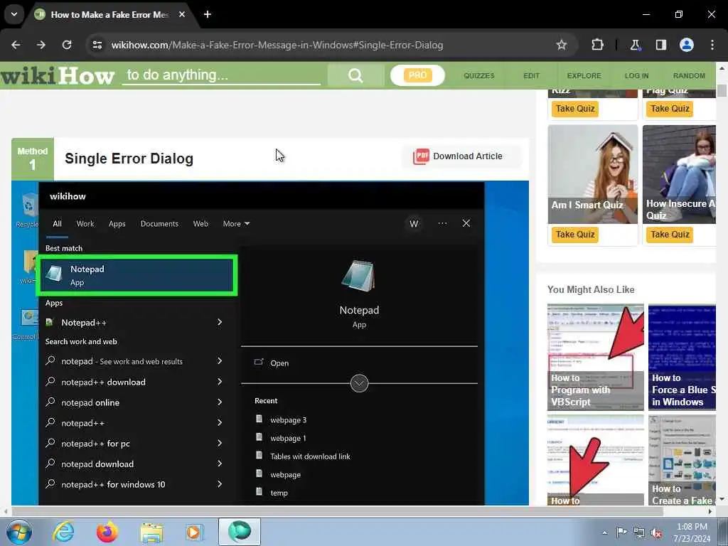Click the page horizontal scrollbar

[x=338, y=511]
